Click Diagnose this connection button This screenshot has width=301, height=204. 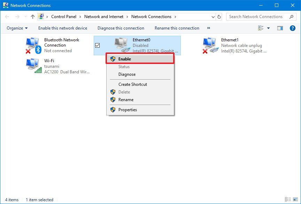pyautogui.click(x=120, y=28)
